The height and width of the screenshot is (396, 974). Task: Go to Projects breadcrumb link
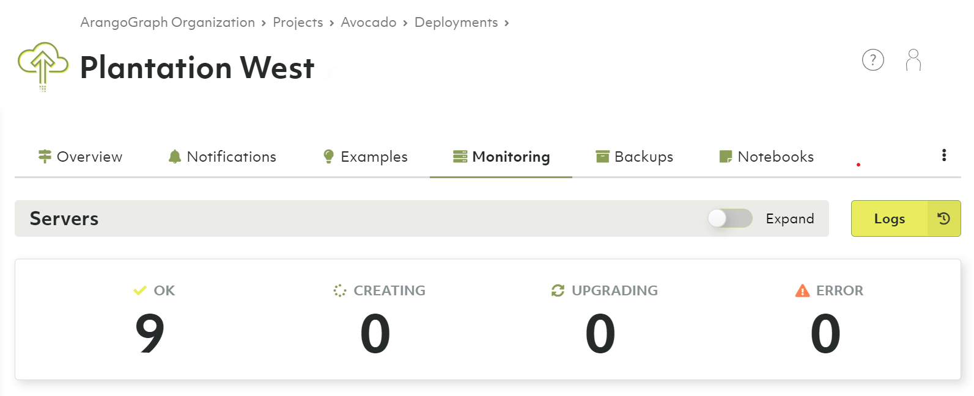298,23
